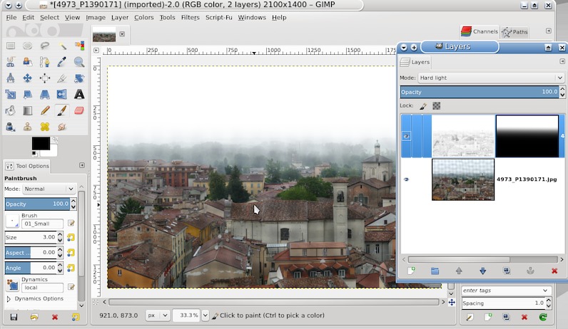Toggle Lock pixels brush icon
The height and width of the screenshot is (329, 568).
coord(423,106)
